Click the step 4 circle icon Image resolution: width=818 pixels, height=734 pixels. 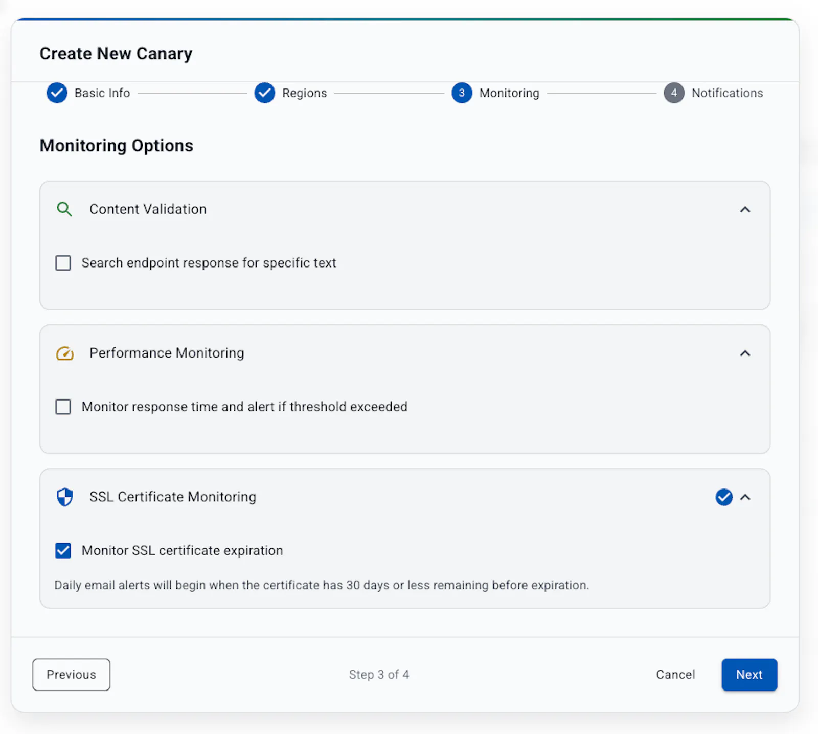(x=674, y=93)
